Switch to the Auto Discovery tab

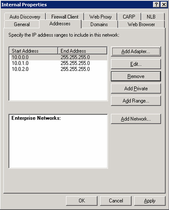coord(25,17)
